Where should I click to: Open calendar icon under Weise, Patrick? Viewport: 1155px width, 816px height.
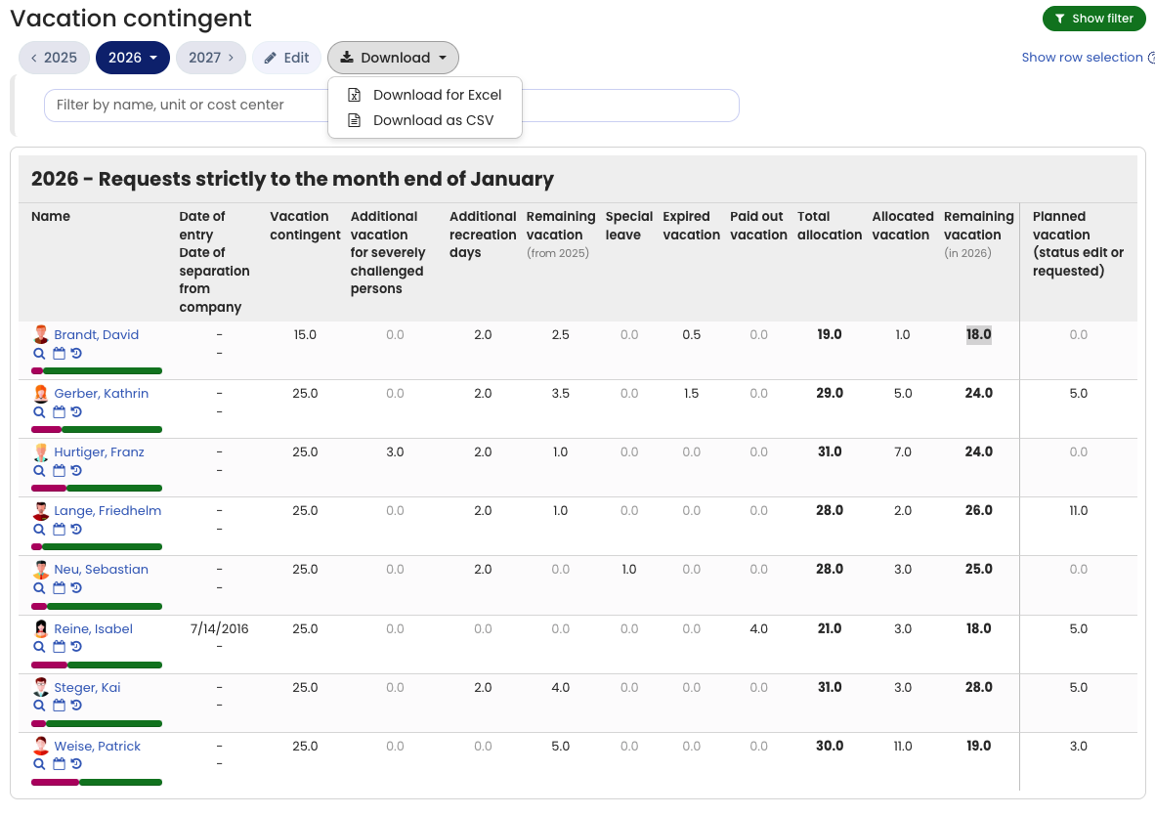pyautogui.click(x=59, y=763)
